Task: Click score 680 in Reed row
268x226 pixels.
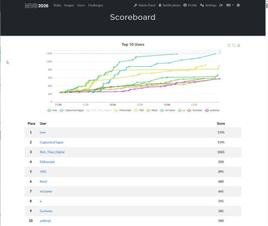Action: pyautogui.click(x=221, y=182)
